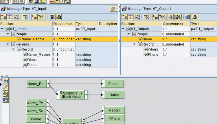217x124 pixels.
Task: Open tree view in MT_Input1 toolbar
Action: click(3, 17)
